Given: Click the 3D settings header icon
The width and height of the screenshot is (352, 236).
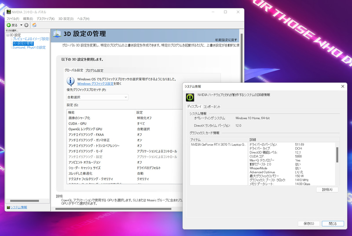Looking at the screenshot, I should click(x=57, y=34).
